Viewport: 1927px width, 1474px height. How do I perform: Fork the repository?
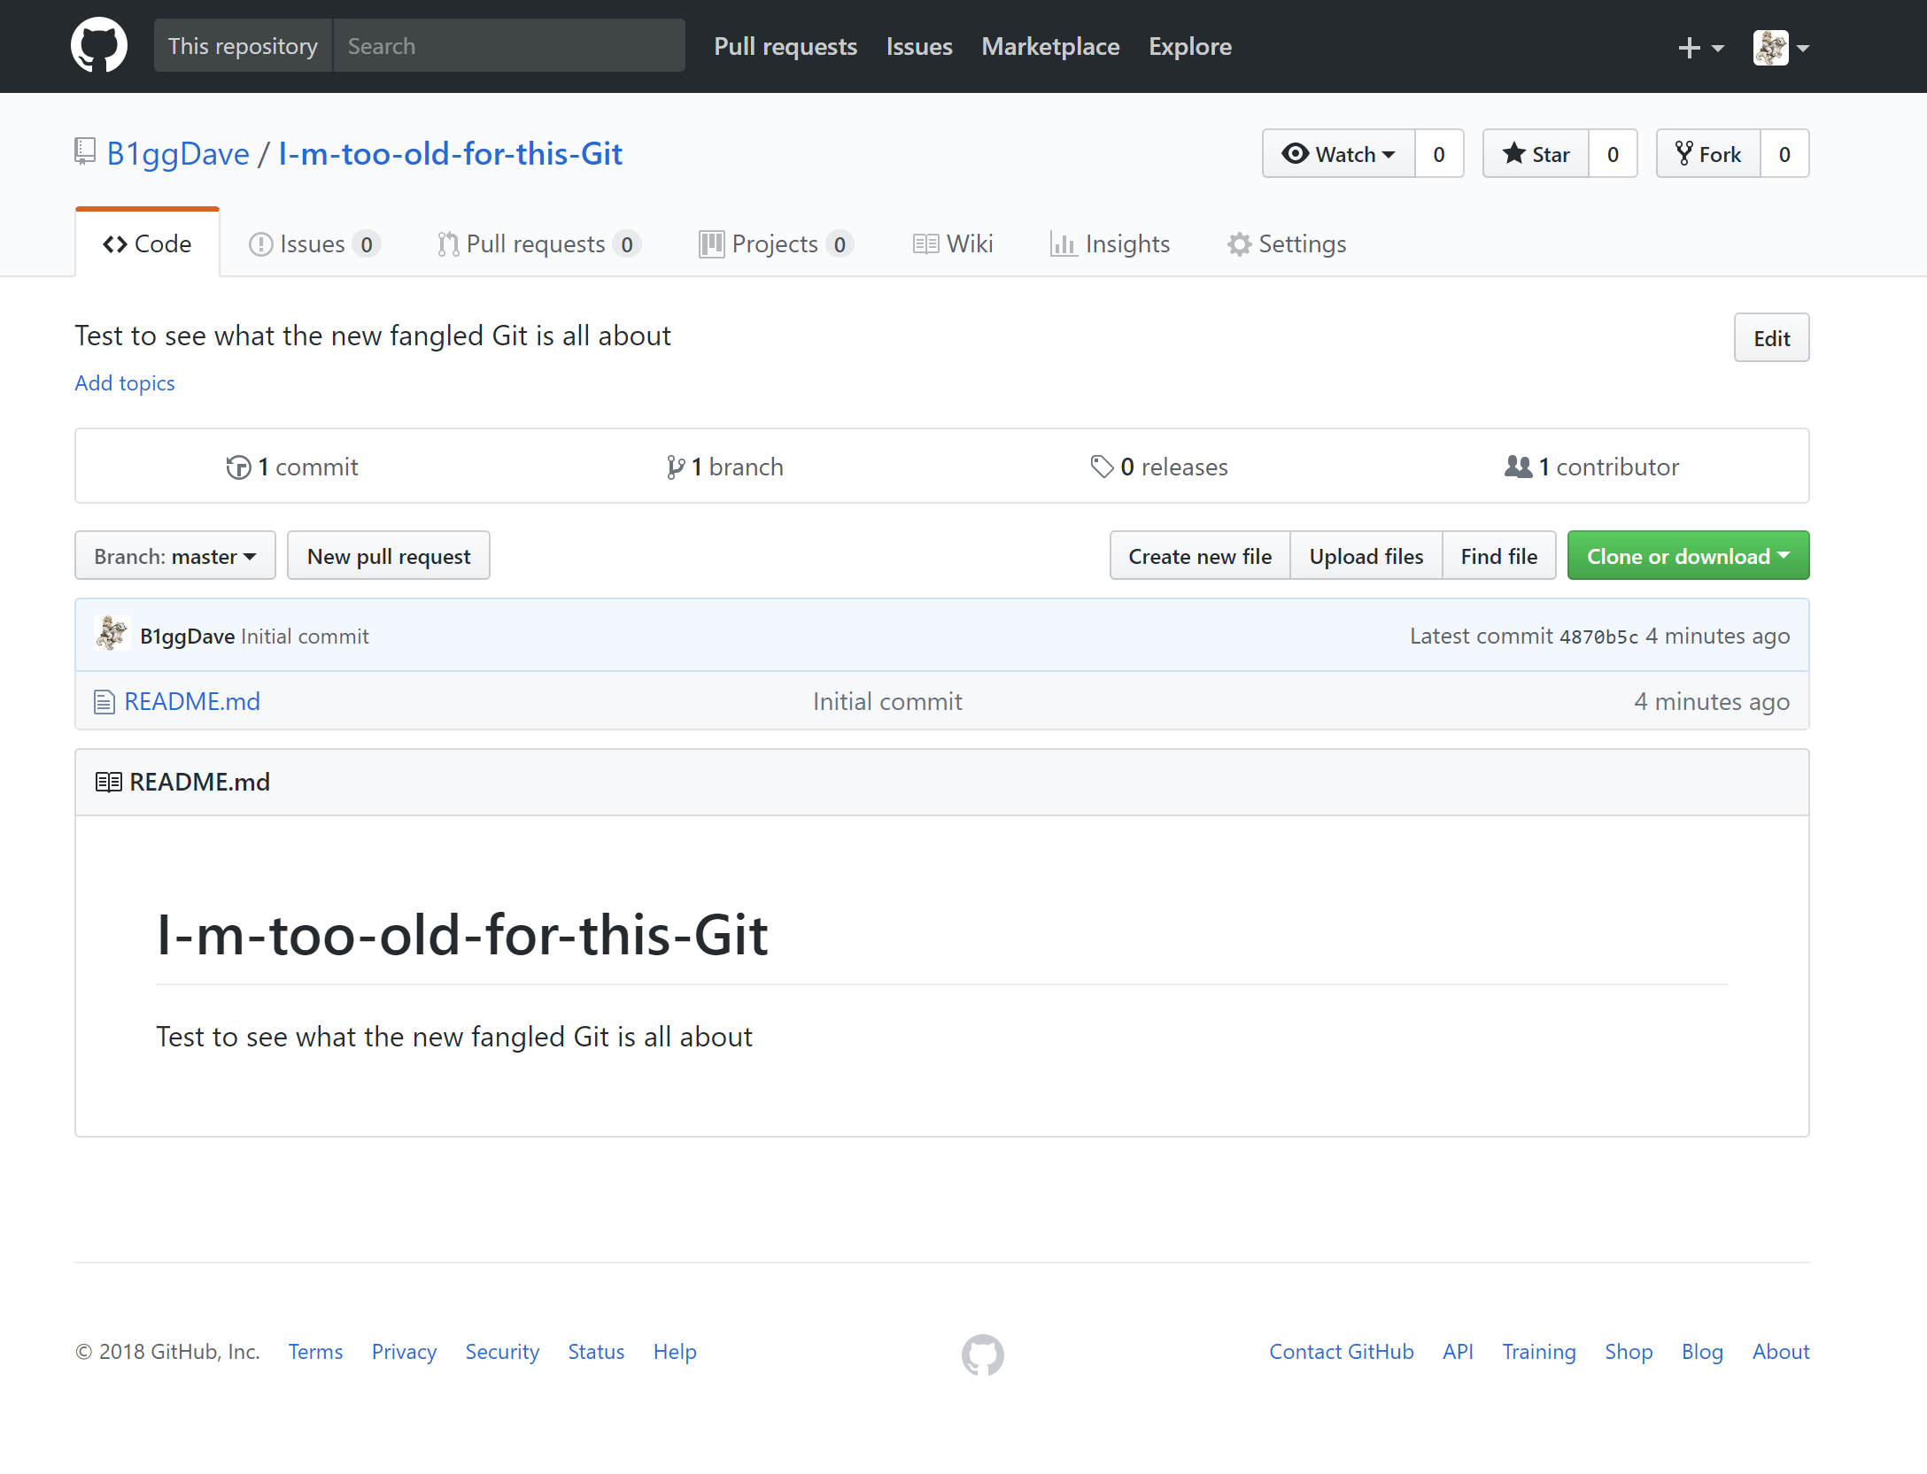pyautogui.click(x=1708, y=154)
